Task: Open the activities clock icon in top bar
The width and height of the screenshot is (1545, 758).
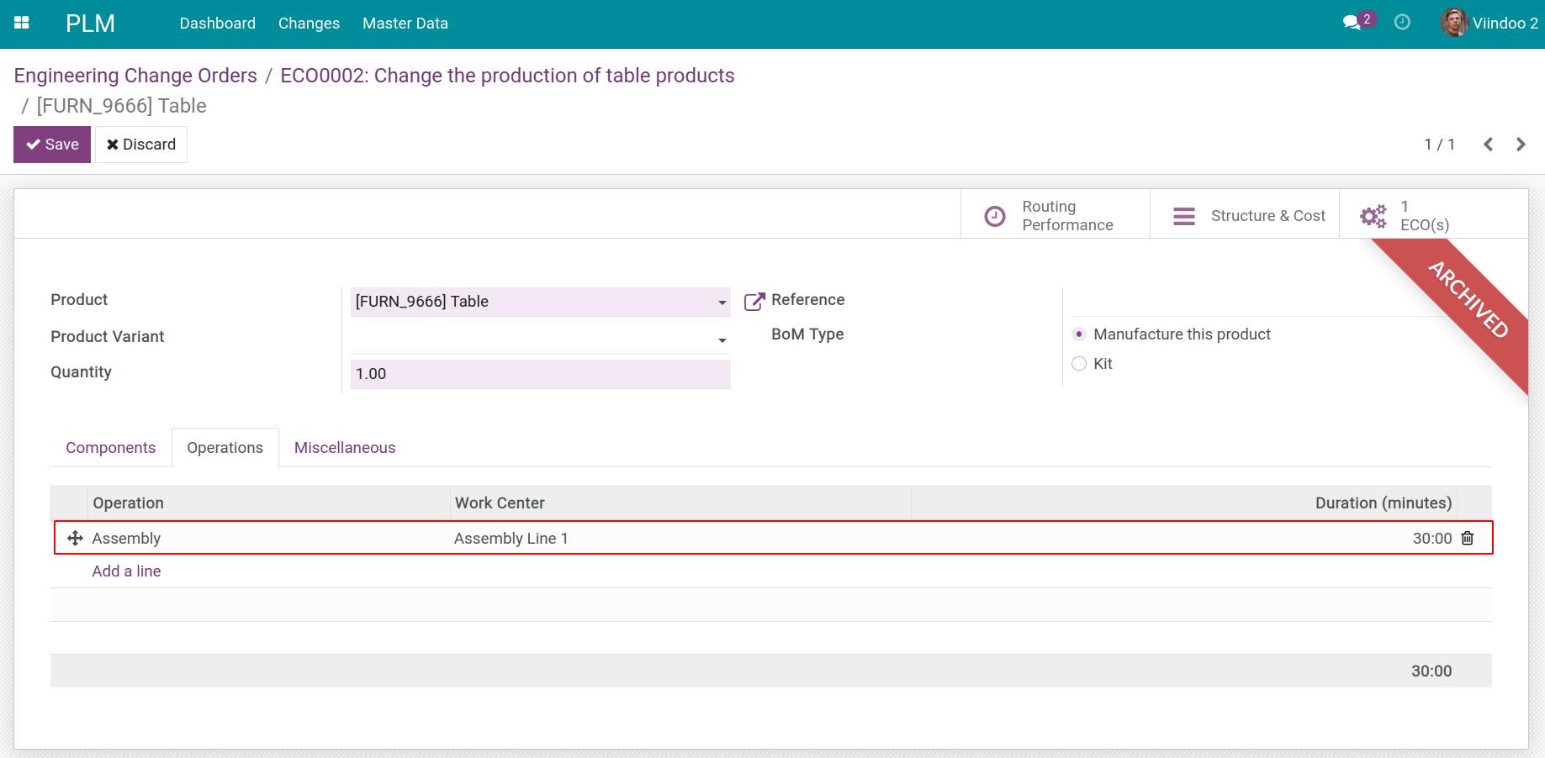Action: [1402, 23]
